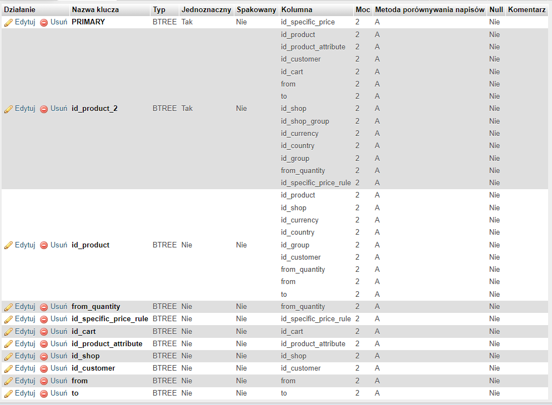552x405 pixels.
Task: Click Usuń link for id_cart key
Action: pyautogui.click(x=59, y=331)
